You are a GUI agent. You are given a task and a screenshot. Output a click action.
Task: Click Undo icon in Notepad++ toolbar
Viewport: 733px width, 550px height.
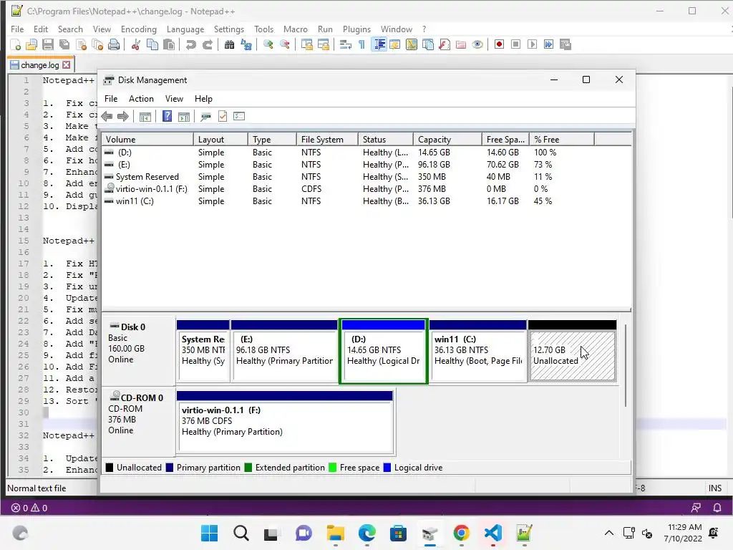190,45
